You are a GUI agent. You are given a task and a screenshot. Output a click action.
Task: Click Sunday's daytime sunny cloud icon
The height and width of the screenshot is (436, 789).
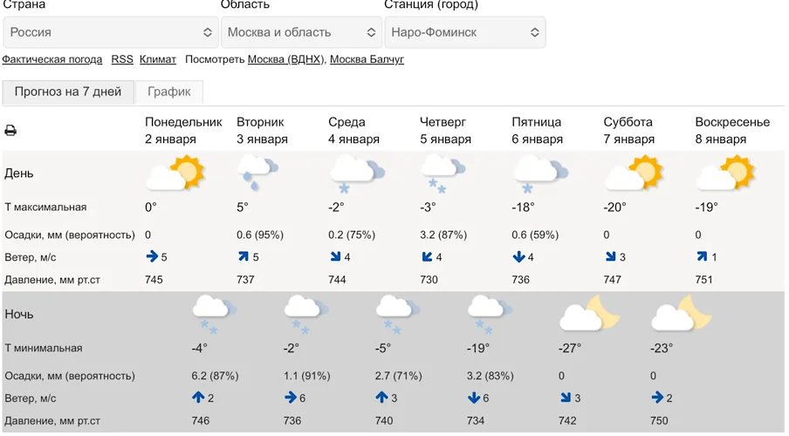pos(725,173)
